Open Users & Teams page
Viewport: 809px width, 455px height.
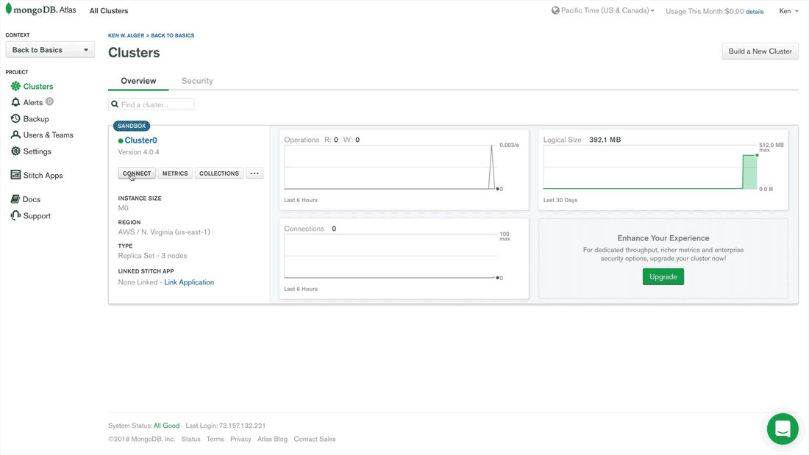click(49, 135)
